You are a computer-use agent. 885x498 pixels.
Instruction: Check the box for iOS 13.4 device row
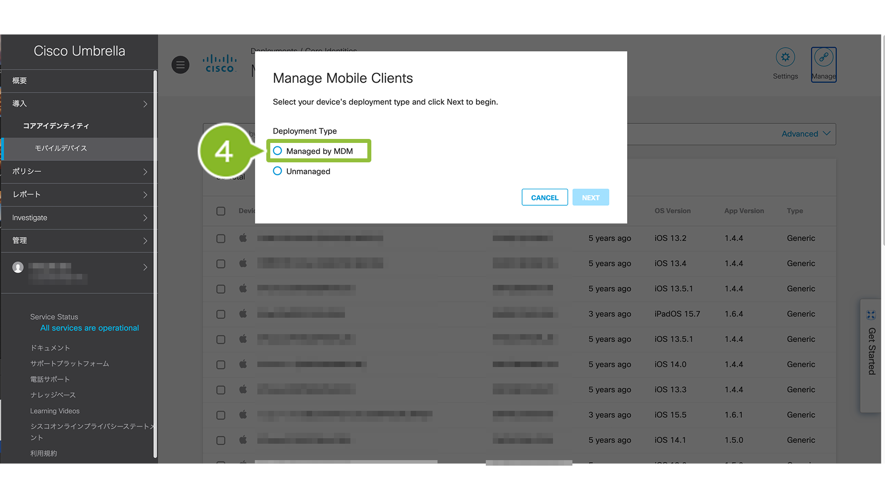tap(221, 263)
